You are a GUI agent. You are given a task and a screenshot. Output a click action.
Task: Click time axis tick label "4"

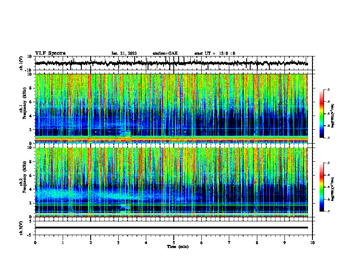click(146, 243)
